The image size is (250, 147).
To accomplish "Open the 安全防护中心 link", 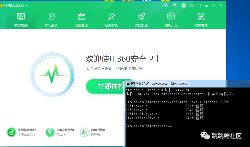I will click(27, 130).
